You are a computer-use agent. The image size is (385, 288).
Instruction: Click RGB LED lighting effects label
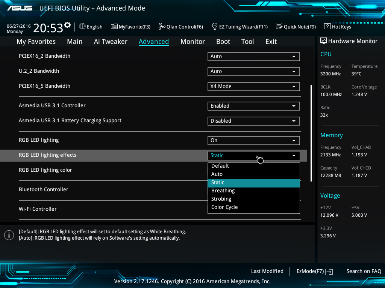(x=48, y=155)
